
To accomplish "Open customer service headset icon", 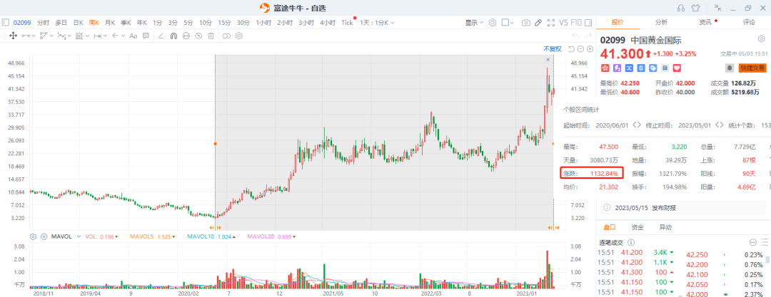I will (x=681, y=8).
